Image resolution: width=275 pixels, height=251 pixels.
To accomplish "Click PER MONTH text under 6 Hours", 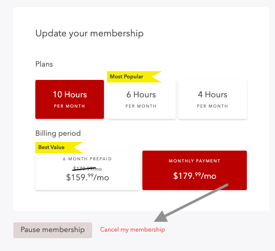I will click(141, 106).
